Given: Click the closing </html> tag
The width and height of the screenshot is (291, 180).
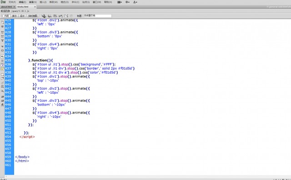Looking at the screenshot, I should (22, 161).
